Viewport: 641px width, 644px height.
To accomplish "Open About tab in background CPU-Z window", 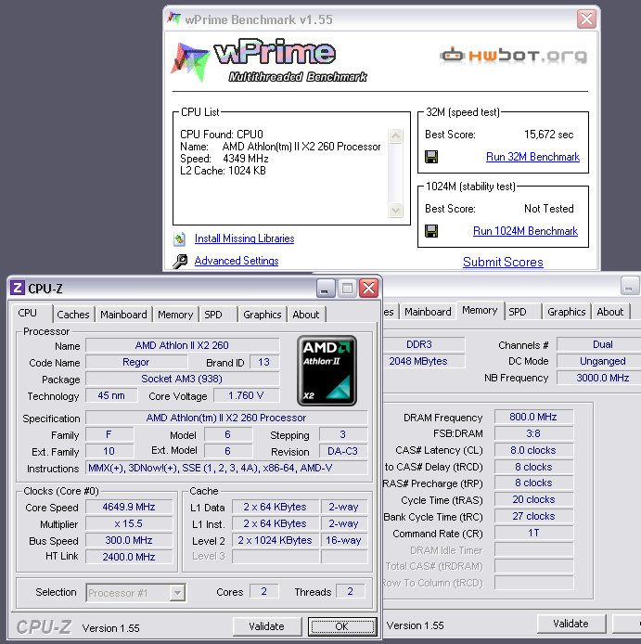I will click(610, 312).
